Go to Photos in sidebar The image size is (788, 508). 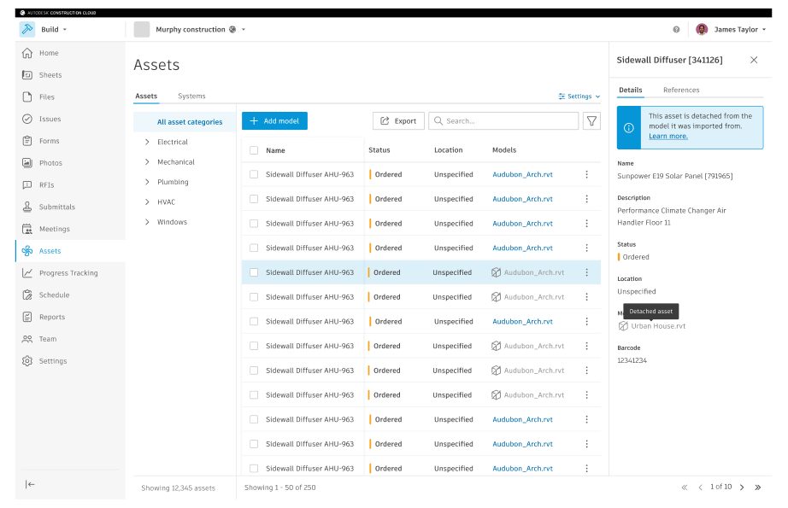50,163
